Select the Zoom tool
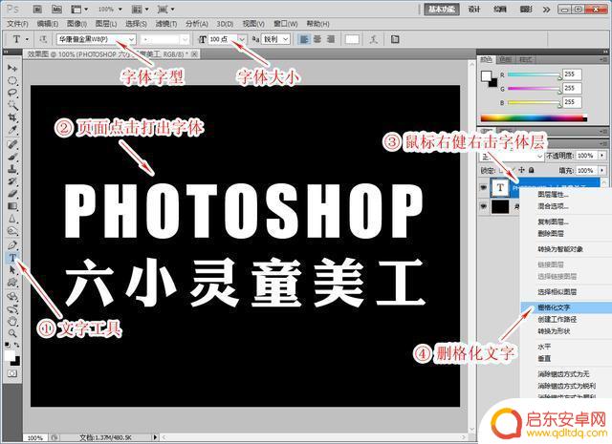This screenshot has width=612, height=444. click(x=12, y=333)
